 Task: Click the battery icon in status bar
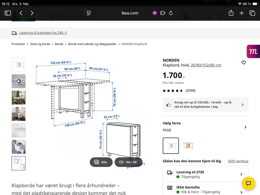(x=255, y=4)
